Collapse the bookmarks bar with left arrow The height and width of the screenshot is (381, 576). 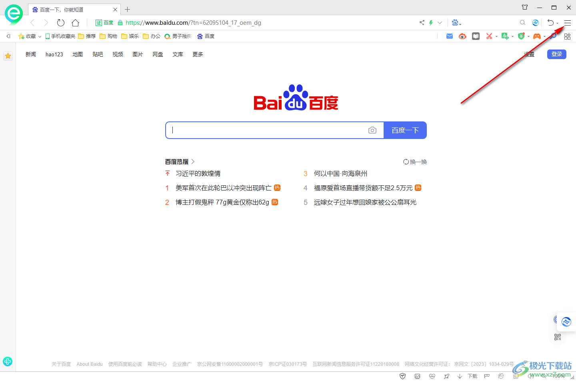[8, 36]
